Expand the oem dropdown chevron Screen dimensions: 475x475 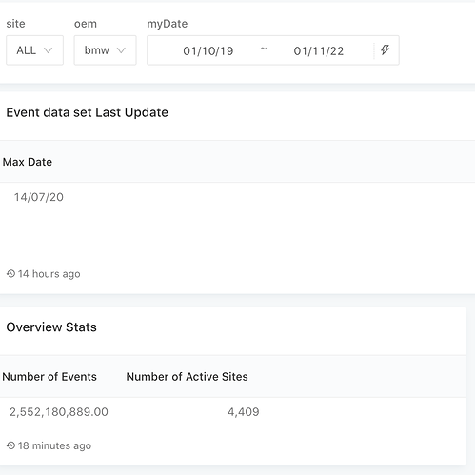(121, 50)
